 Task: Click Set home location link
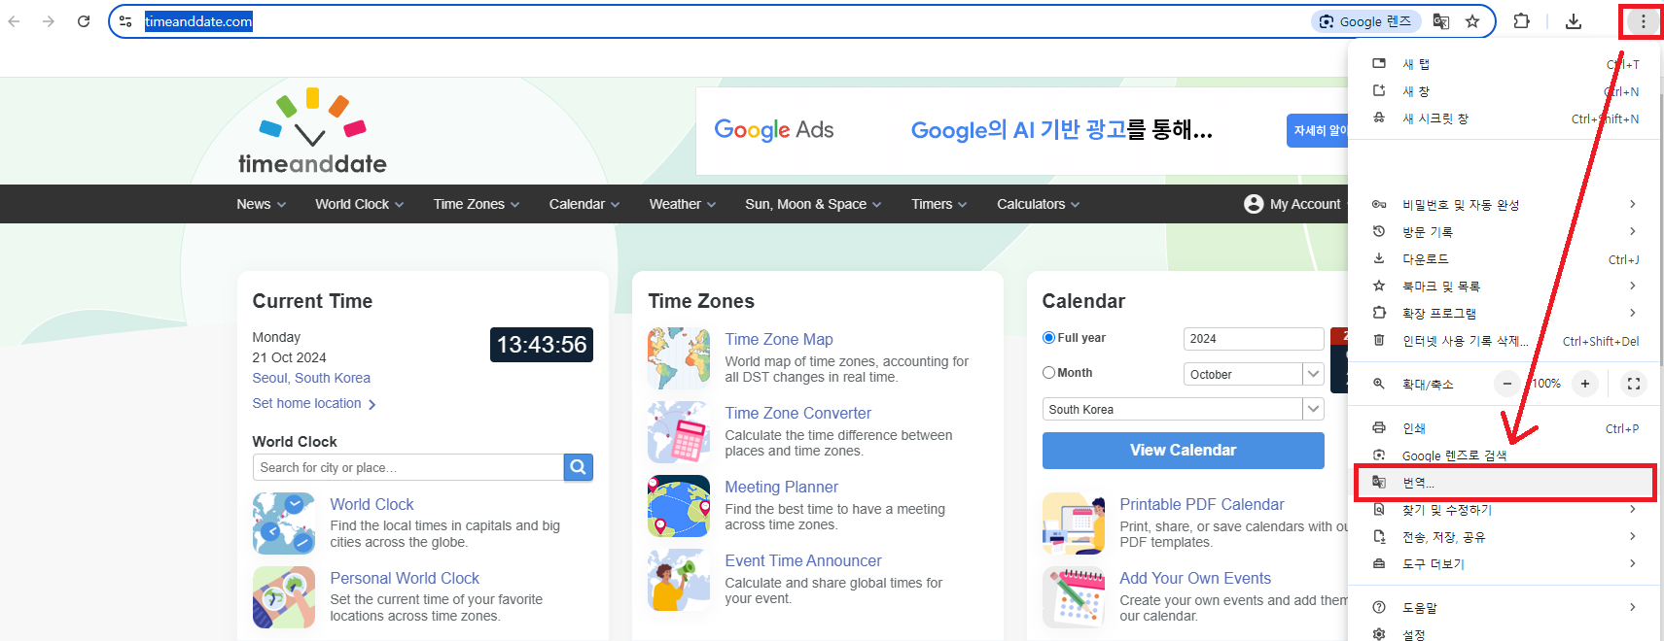[314, 403]
